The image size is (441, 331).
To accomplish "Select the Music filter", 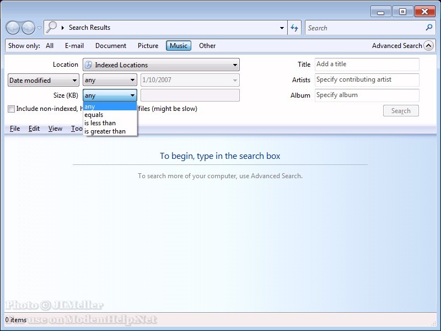I will point(179,46).
